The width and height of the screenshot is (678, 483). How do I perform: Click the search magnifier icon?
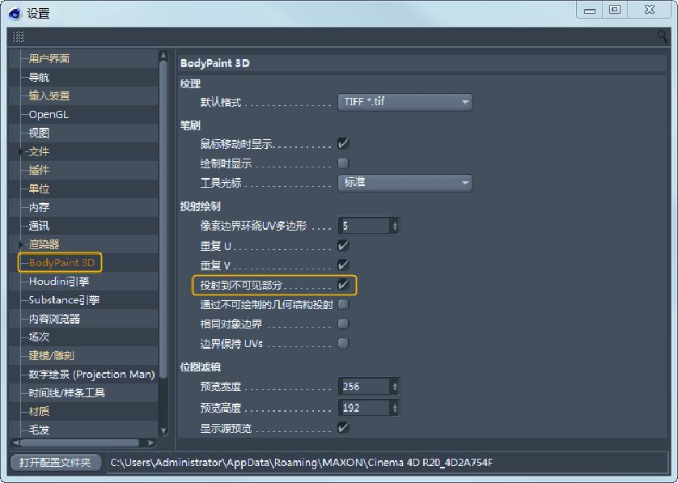pyautogui.click(x=662, y=36)
